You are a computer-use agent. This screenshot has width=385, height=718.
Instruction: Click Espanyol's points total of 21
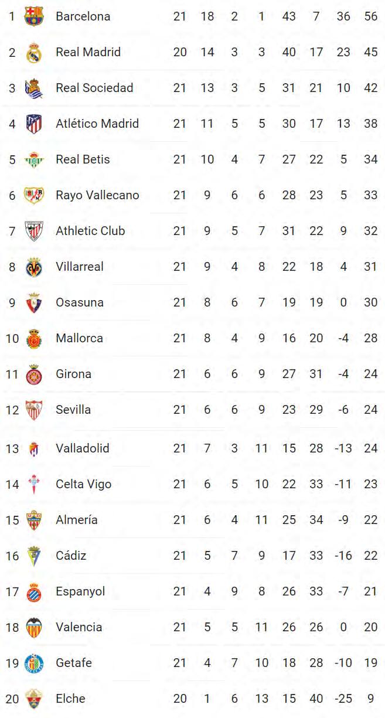[x=370, y=591]
